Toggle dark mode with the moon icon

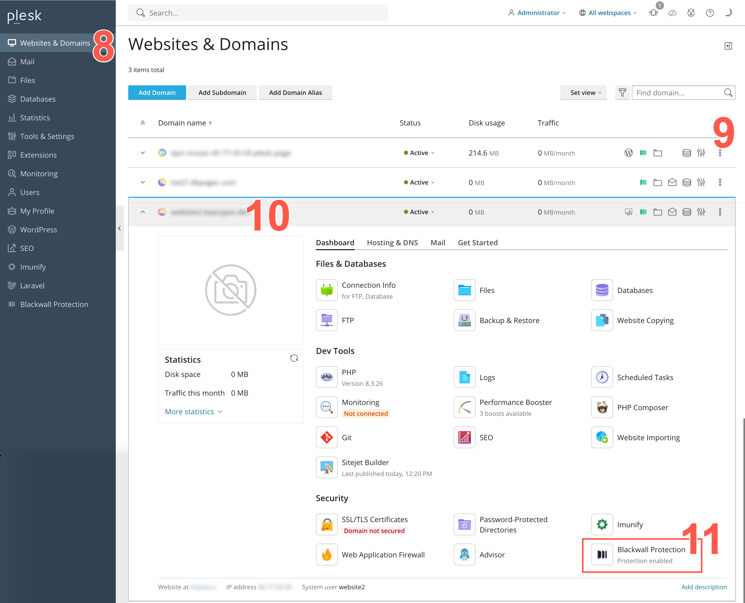click(x=729, y=13)
